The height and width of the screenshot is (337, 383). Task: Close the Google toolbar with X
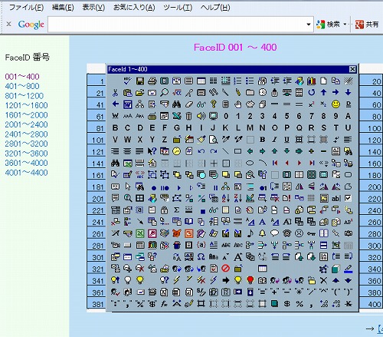(8, 25)
